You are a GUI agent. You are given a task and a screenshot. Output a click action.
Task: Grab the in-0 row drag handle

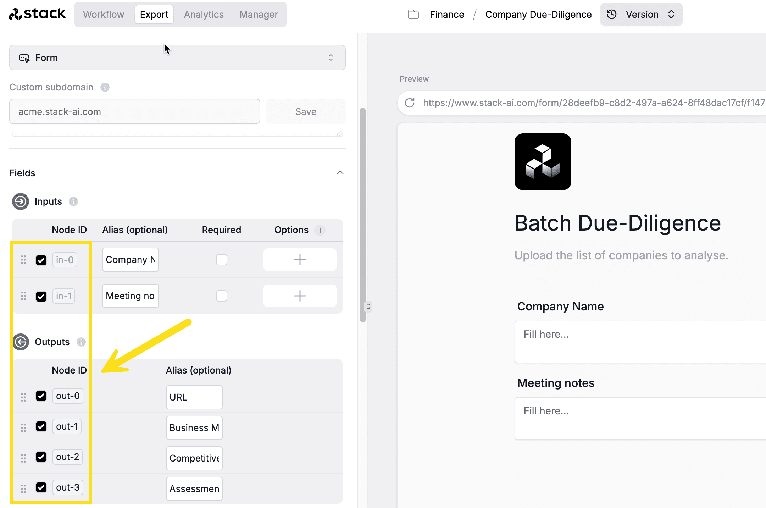[x=23, y=260]
